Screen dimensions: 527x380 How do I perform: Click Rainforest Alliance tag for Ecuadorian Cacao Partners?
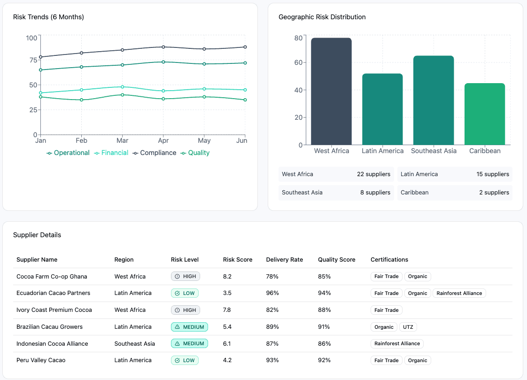tap(459, 293)
